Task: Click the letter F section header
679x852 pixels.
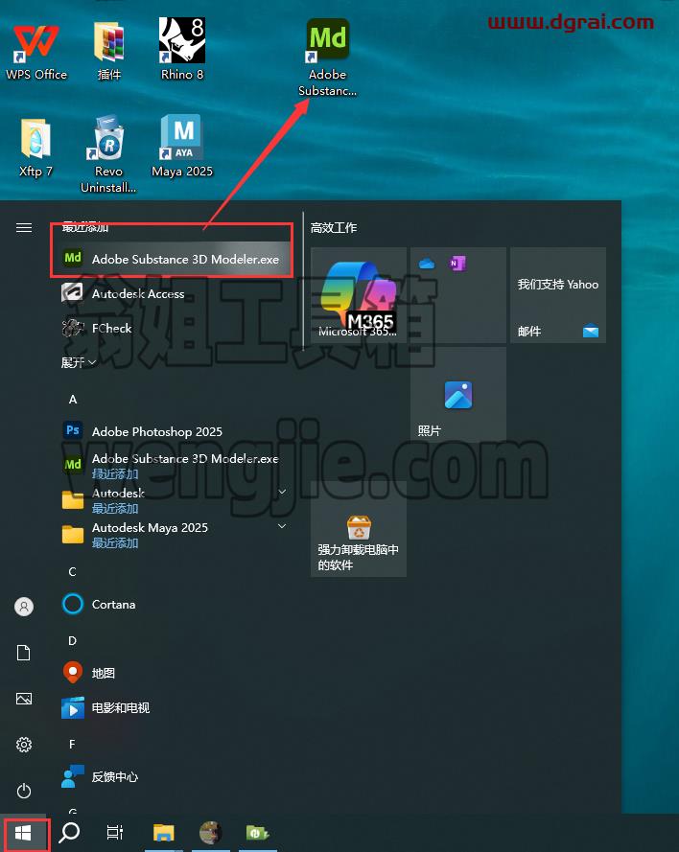Action: click(x=72, y=745)
